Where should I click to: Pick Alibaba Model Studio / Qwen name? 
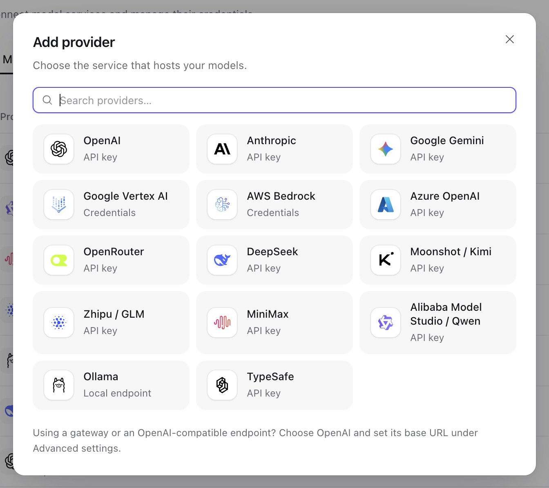tap(446, 314)
